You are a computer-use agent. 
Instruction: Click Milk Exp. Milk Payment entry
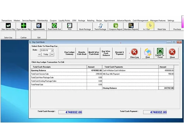click(x=130, y=74)
